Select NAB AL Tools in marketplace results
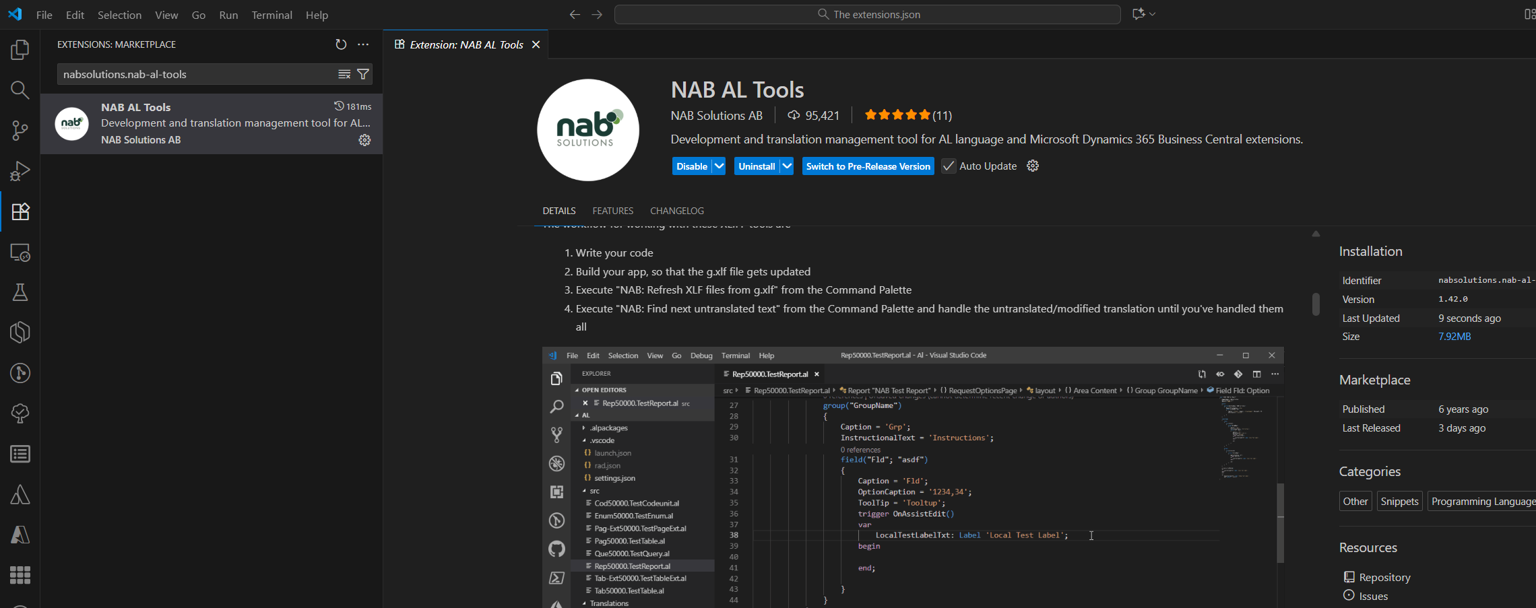The image size is (1536, 608). [x=212, y=124]
